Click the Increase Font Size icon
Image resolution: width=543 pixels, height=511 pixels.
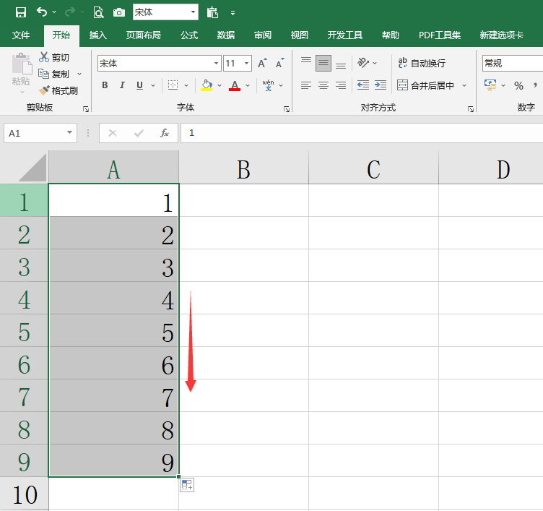point(263,63)
